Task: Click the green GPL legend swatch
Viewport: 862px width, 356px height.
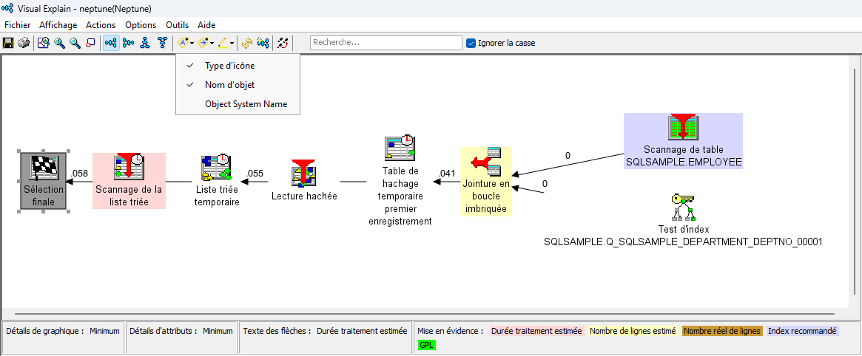Action: pyautogui.click(x=427, y=345)
